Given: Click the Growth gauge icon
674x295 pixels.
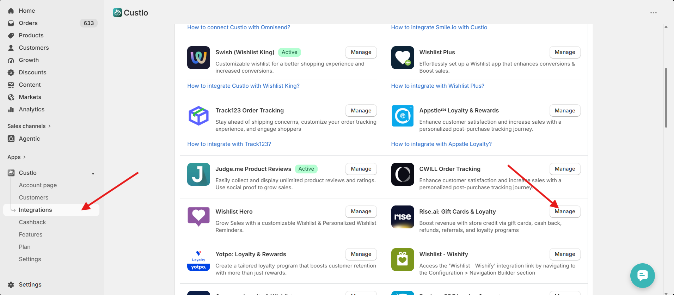Looking at the screenshot, I should point(11,60).
